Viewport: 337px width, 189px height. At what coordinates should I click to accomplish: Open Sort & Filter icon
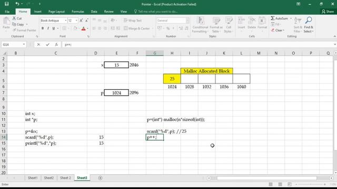[x=298, y=21]
